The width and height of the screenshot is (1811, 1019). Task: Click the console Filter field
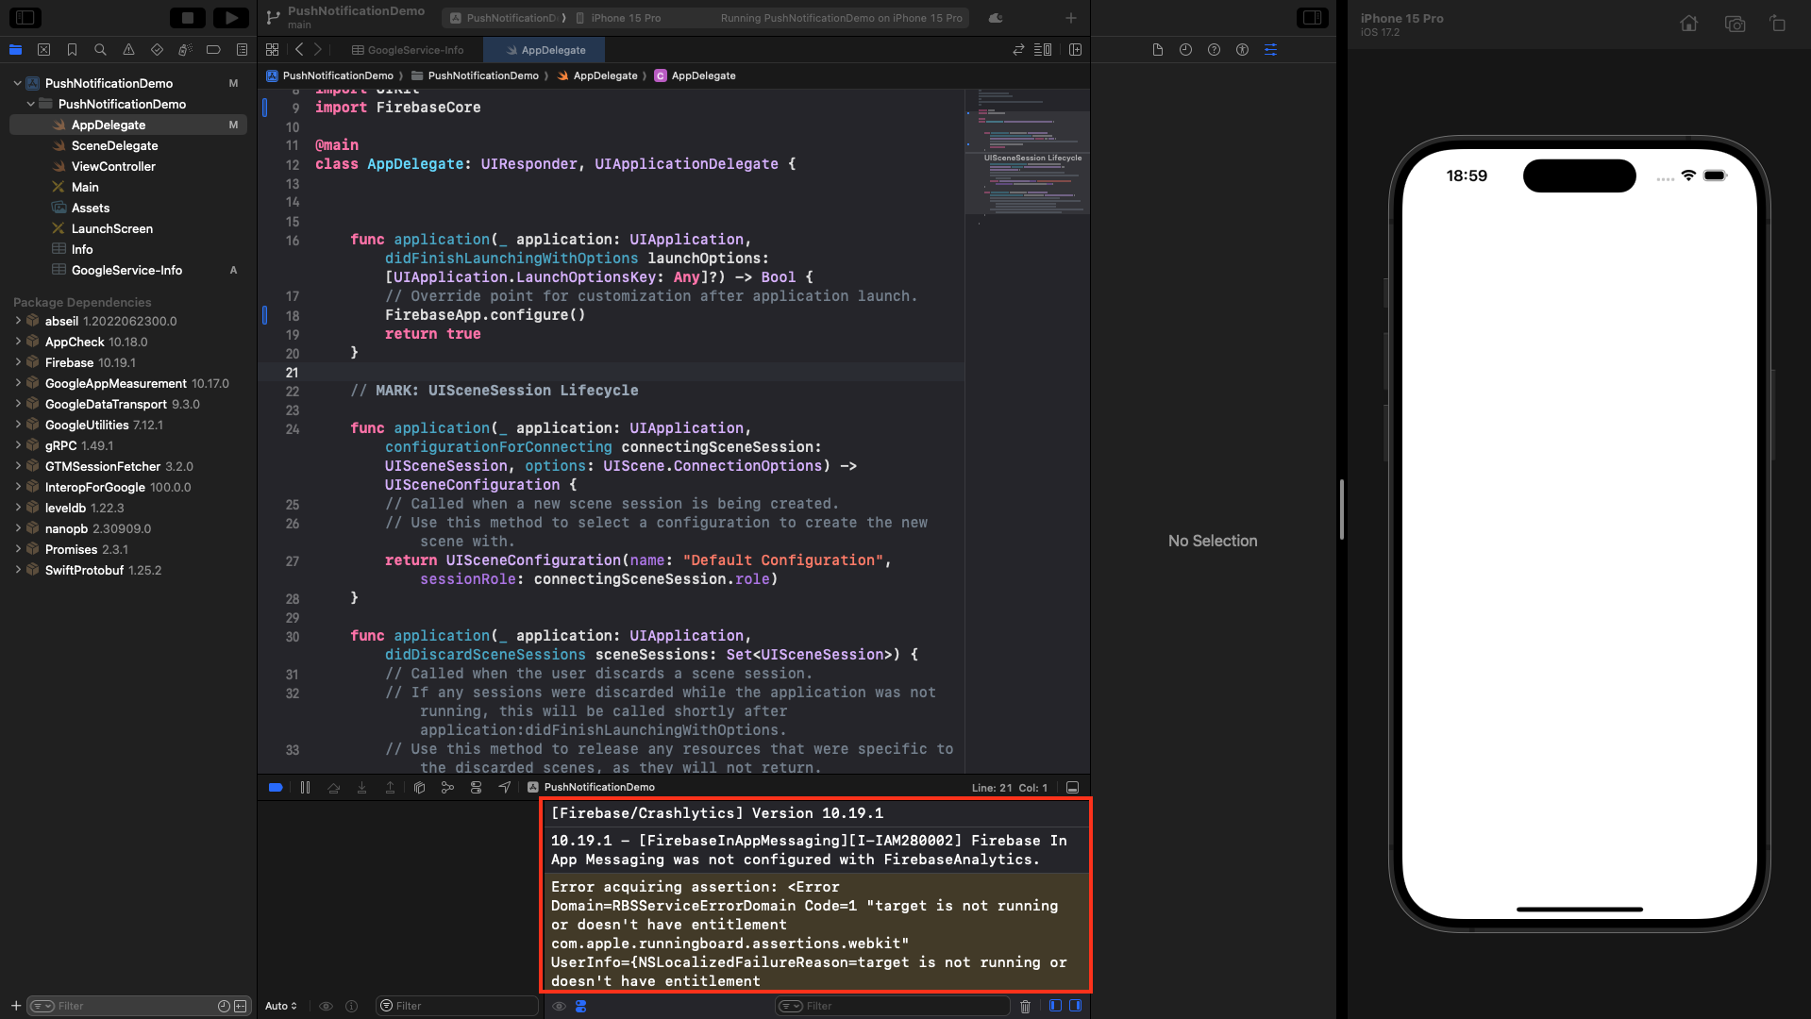[892, 1006]
